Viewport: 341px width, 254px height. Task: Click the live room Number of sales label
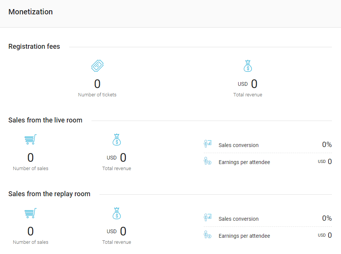31,168
